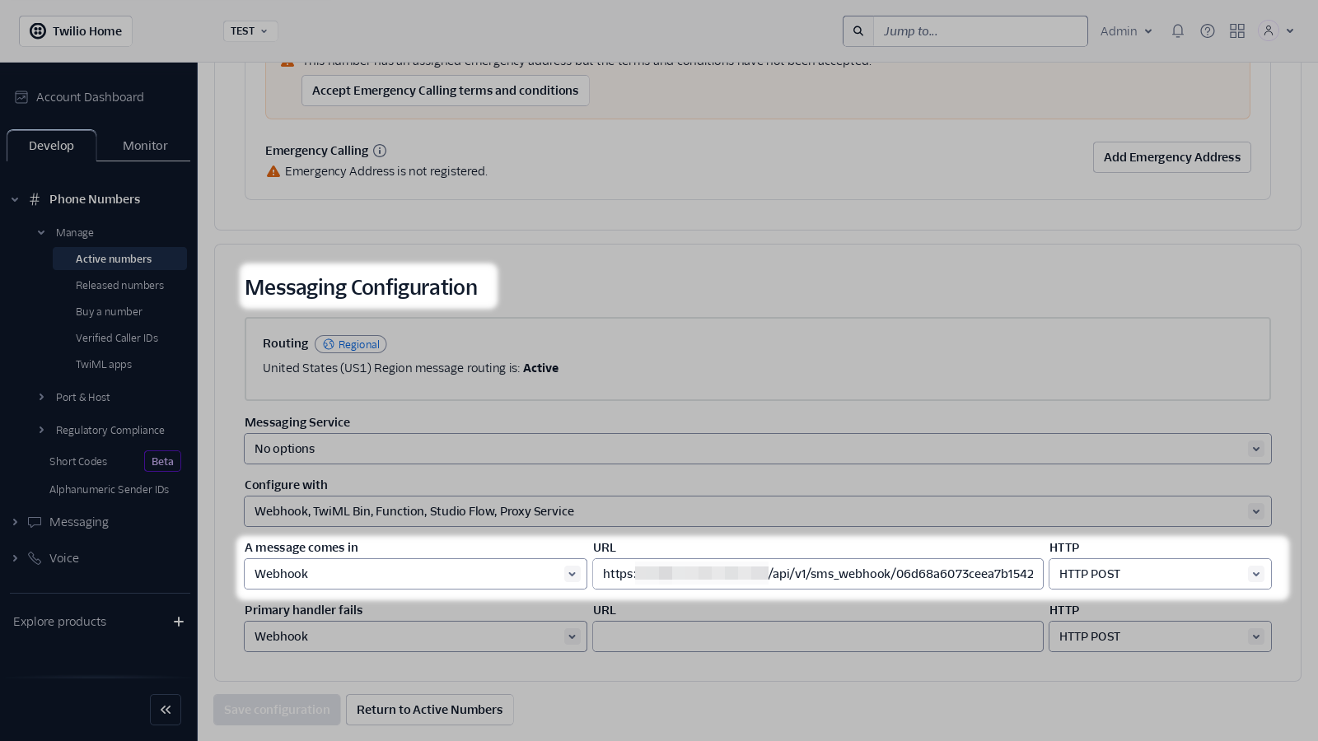Open the Messaging Service dropdown

tap(758, 449)
